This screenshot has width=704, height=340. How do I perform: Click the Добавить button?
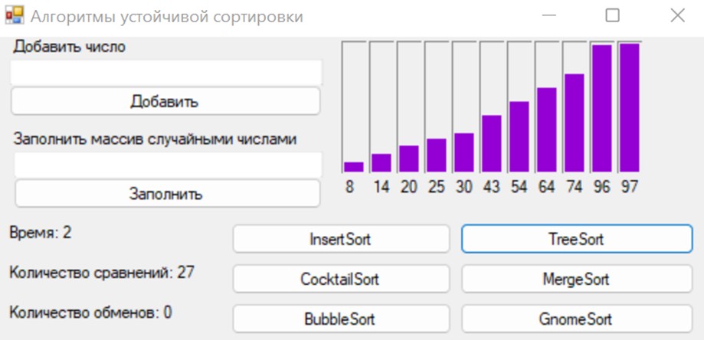pos(165,101)
